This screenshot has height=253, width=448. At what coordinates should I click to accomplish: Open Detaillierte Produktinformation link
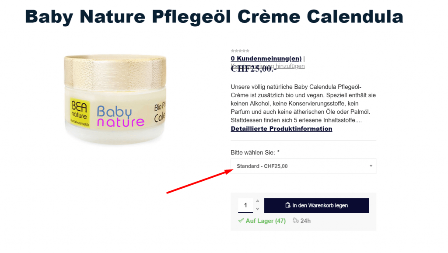click(281, 129)
